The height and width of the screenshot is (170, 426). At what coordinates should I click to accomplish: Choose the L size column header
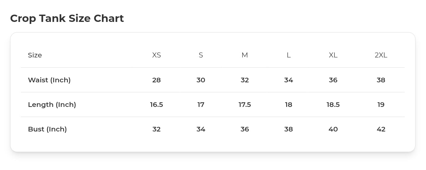pos(289,55)
